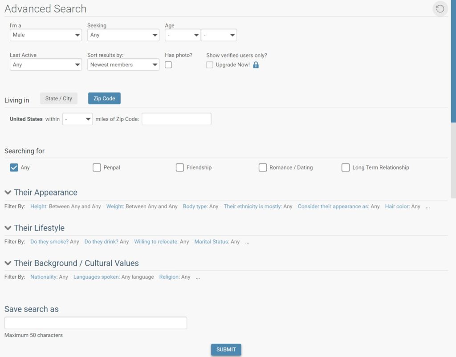Enable the Romance / Dating checkbox
This screenshot has height=357, width=456.
[263, 167]
